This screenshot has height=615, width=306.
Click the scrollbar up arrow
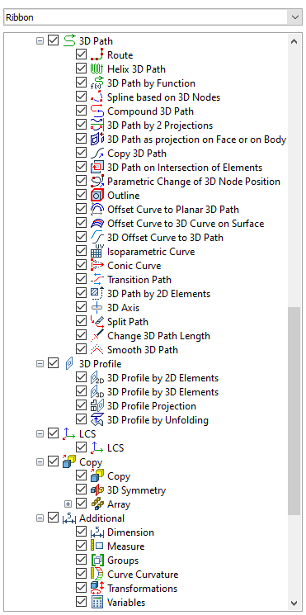pyautogui.click(x=294, y=40)
